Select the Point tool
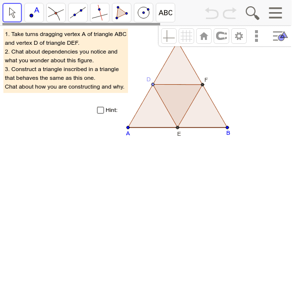The height and width of the screenshot is (292, 292). (x=34, y=13)
